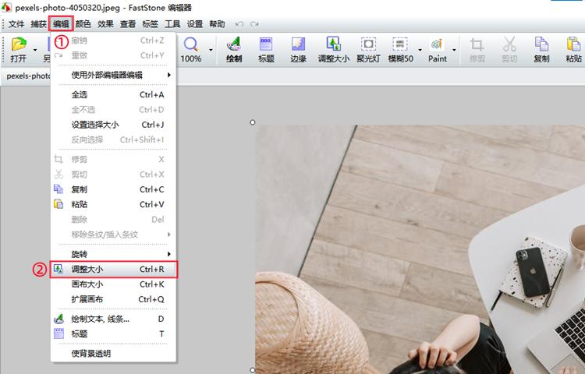The width and height of the screenshot is (585, 374).
Task: Choose 调整大小 Ctrl+R menu entry
Action: pyautogui.click(x=113, y=270)
